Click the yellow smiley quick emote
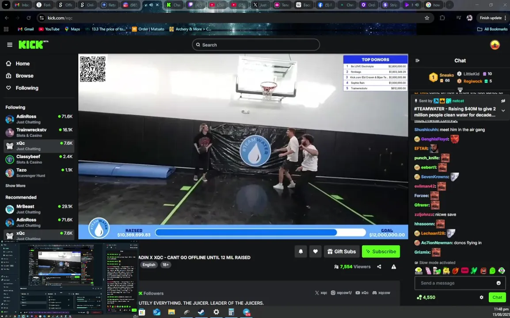Image resolution: width=510 pixels, height=318 pixels. click(x=418, y=271)
